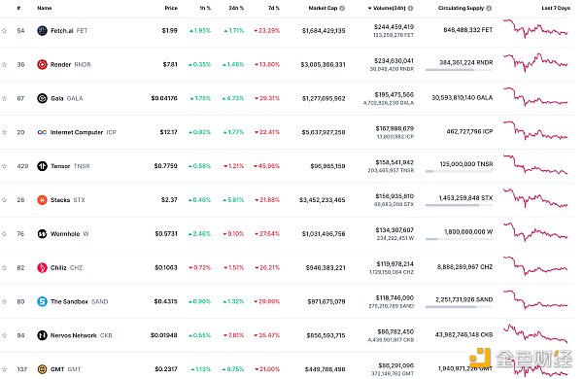Click The Sandbox blue S logo

coord(42,301)
